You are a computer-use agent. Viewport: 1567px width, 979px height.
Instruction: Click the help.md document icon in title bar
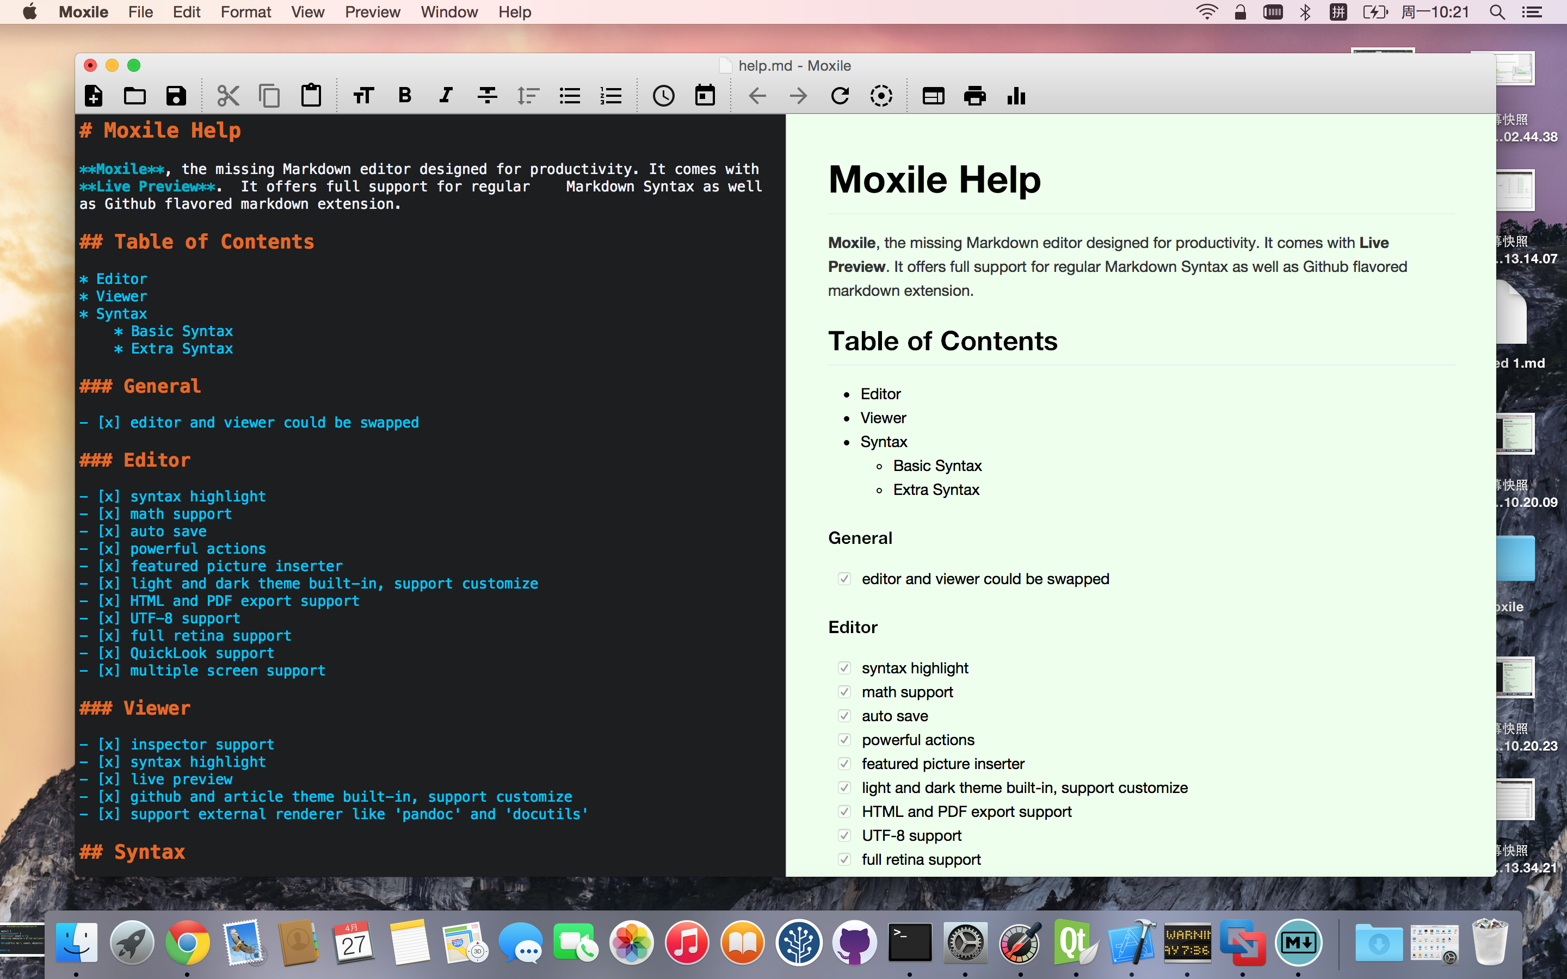tap(726, 65)
